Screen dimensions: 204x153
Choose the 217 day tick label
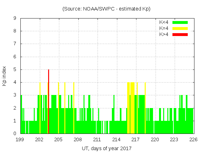pyautogui.click(x=135, y=140)
